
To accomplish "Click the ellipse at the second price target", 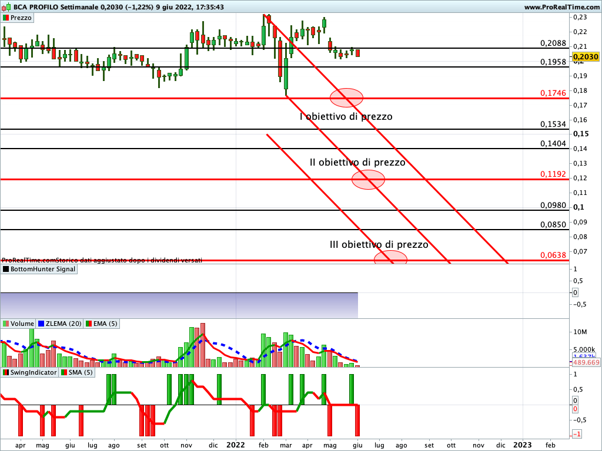I will coord(368,179).
